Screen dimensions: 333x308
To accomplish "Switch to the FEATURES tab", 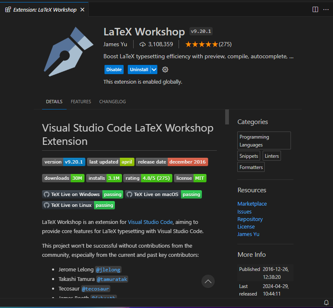I will 81,102.
